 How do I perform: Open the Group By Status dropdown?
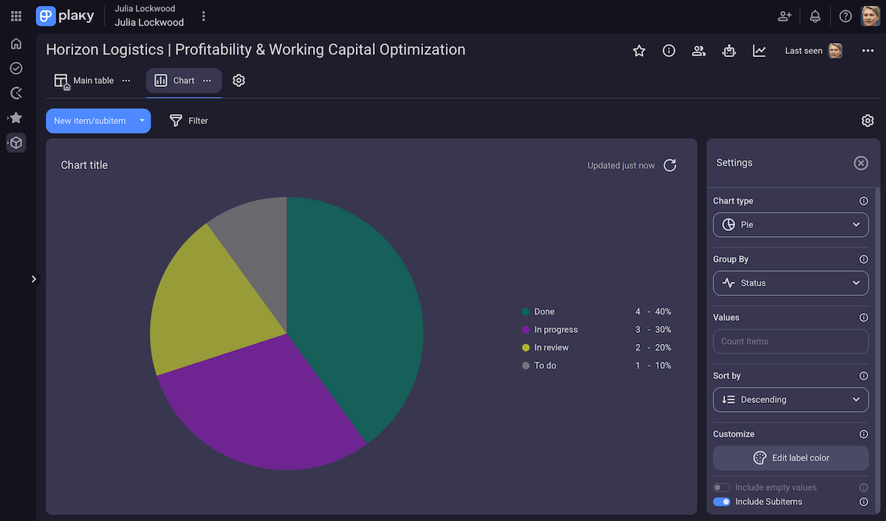click(x=790, y=283)
